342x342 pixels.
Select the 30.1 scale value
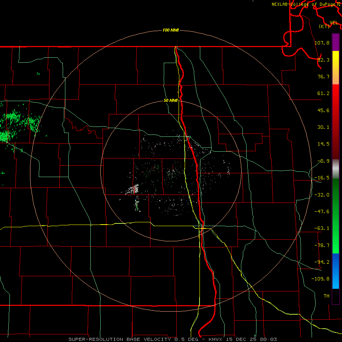coord(323,127)
